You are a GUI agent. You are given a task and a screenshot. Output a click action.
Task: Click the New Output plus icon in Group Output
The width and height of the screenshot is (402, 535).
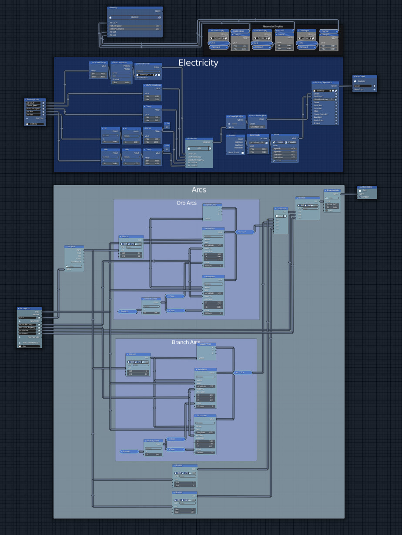point(374,89)
